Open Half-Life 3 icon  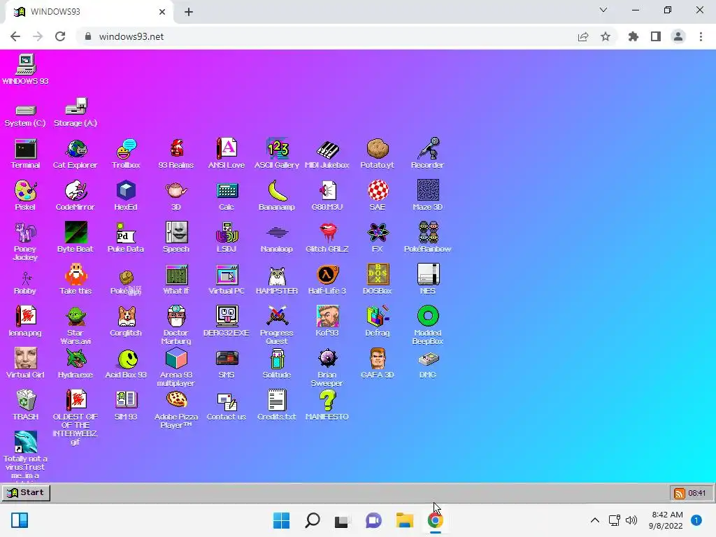[x=327, y=280]
